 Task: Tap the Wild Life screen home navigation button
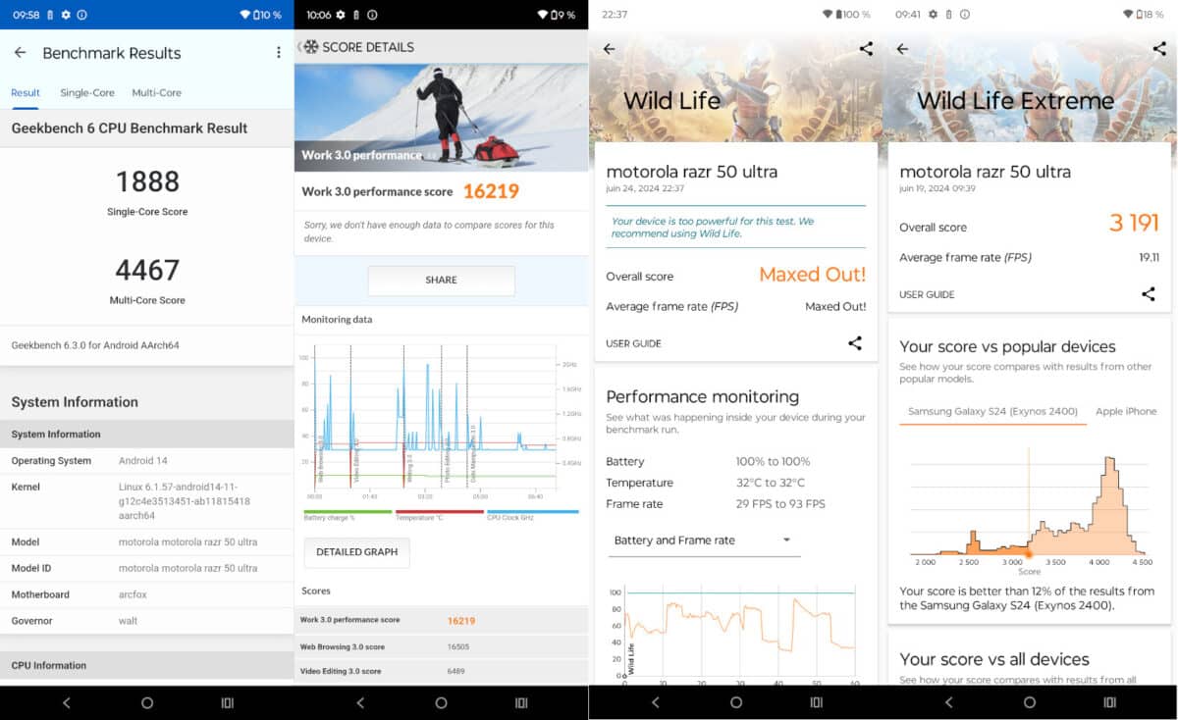736,702
